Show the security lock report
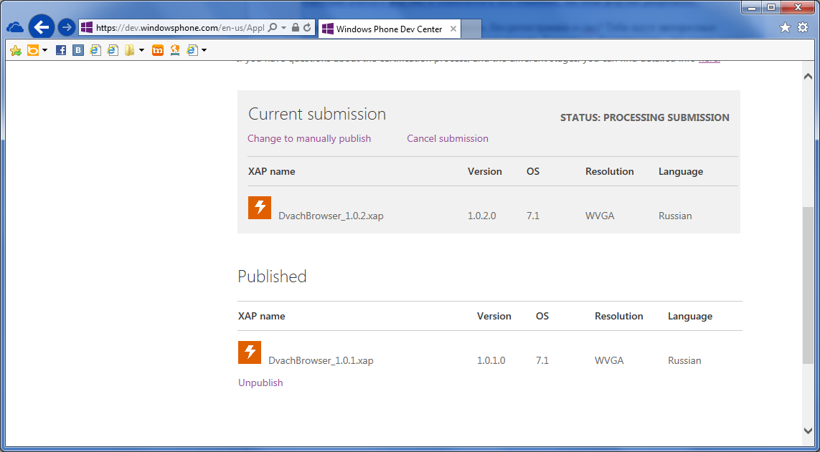This screenshot has width=820, height=452. (296, 28)
